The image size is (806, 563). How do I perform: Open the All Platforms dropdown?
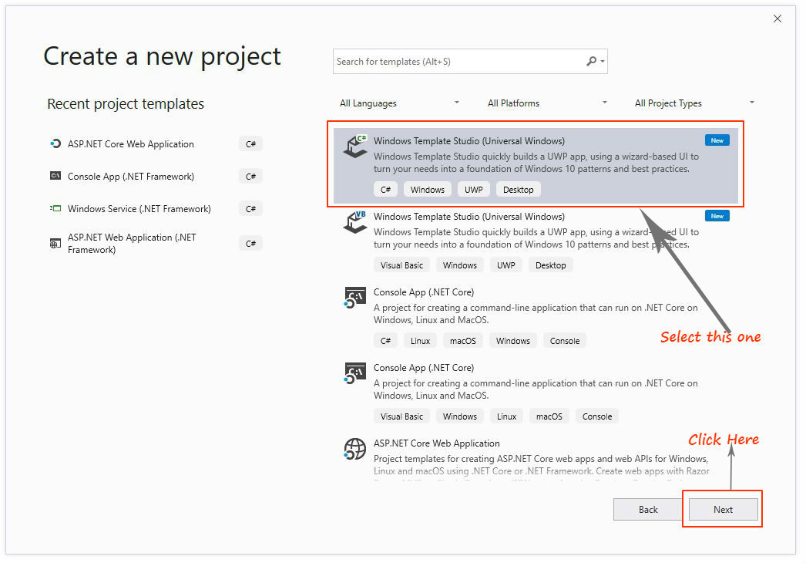(547, 103)
